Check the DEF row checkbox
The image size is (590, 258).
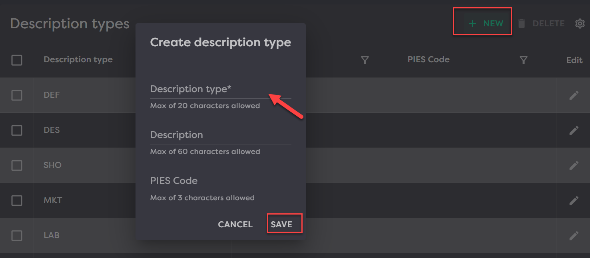(x=17, y=95)
